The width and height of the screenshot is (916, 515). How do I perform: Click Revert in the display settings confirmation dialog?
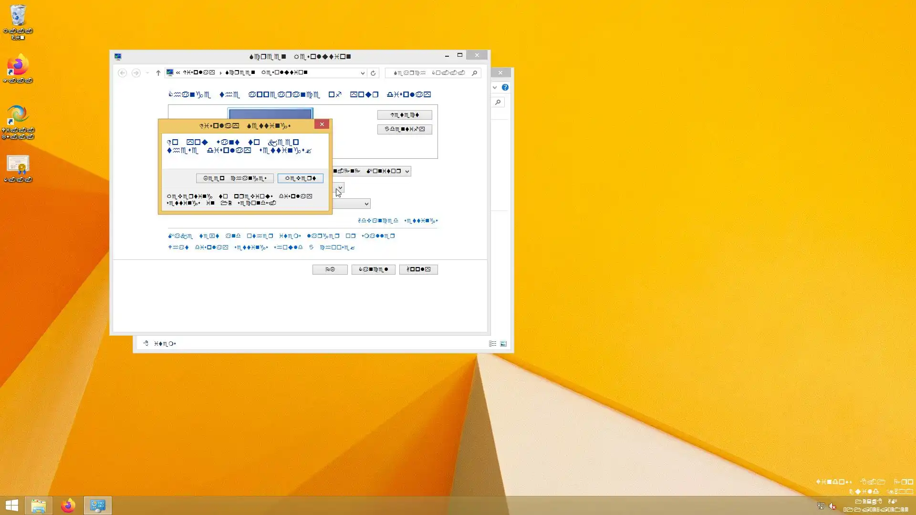pos(300,178)
